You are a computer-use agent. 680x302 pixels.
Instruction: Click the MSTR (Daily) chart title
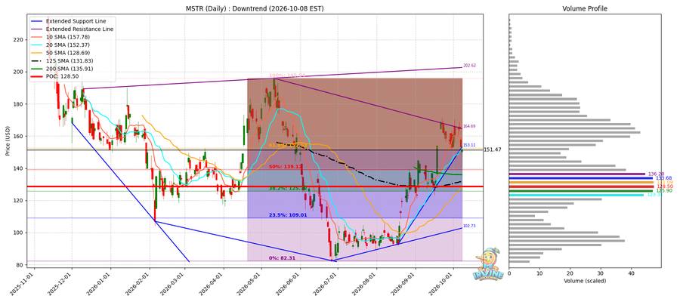254,8
